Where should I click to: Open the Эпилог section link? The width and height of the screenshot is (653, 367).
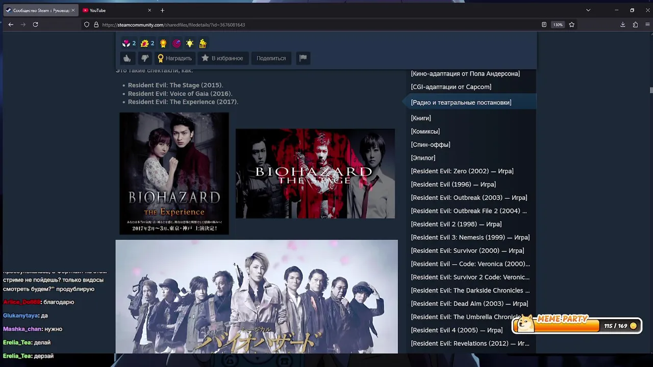(x=423, y=158)
